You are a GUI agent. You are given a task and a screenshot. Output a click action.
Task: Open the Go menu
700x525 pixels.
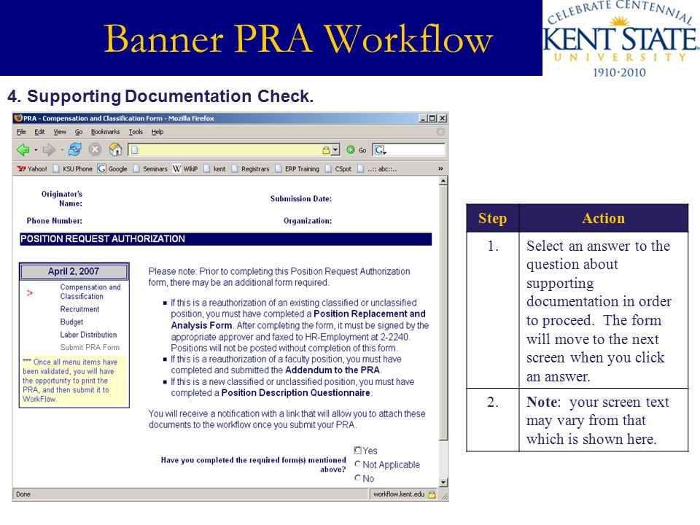pyautogui.click(x=79, y=132)
